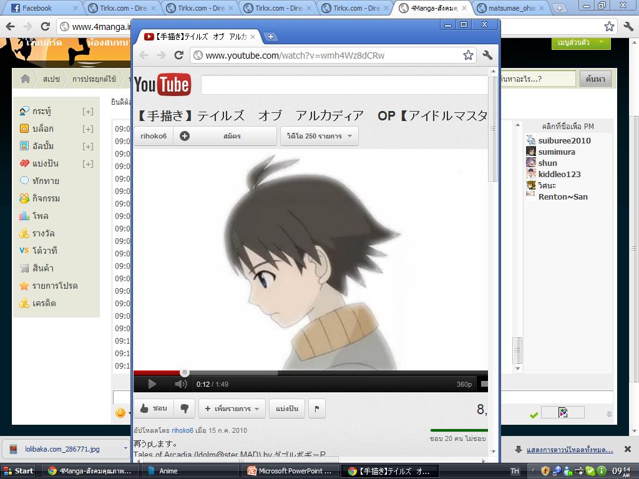Open การประยุกต์ใช้ in the 4Manga breadcrumb
Image resolution: width=639 pixels, height=479 pixels.
click(94, 79)
